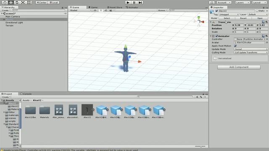Open Animator component help icon

(x=263, y=36)
